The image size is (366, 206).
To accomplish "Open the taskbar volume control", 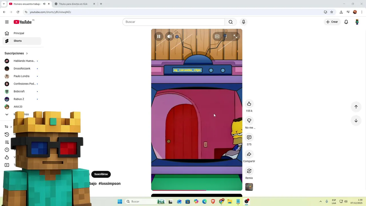I will click(346, 201).
